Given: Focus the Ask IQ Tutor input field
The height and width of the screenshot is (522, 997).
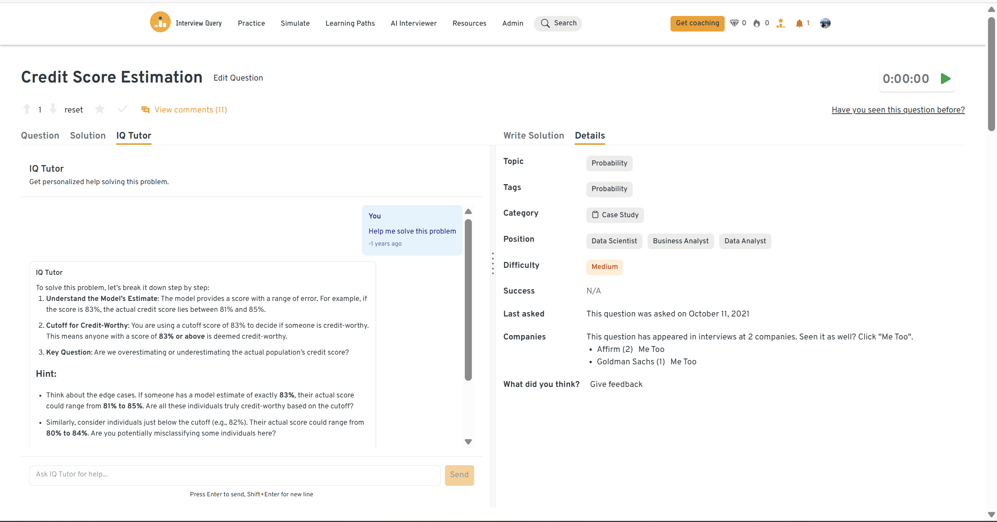Looking at the screenshot, I should click(235, 475).
